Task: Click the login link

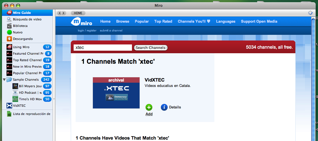Action: (x=81, y=31)
